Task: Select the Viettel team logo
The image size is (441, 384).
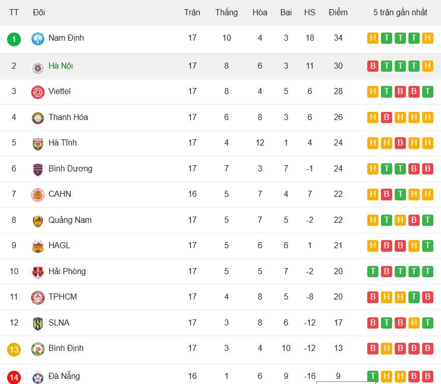Action: (x=38, y=92)
